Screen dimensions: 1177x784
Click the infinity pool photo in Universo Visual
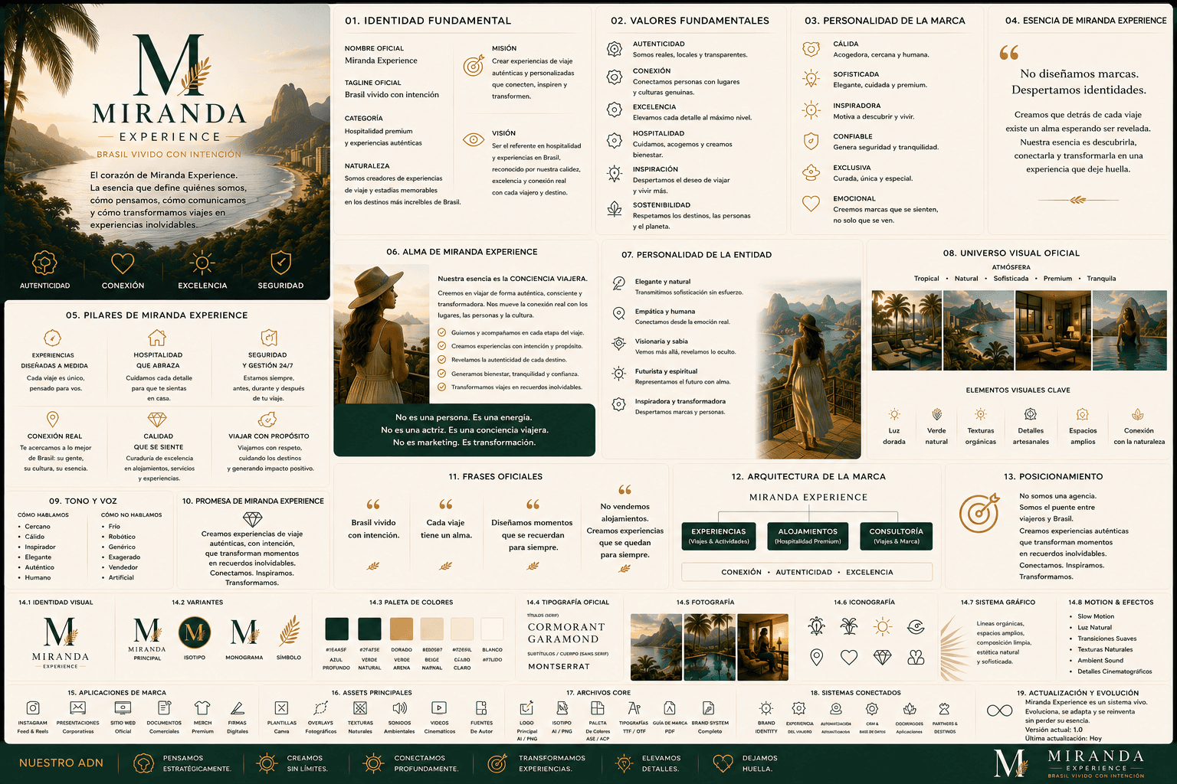[x=1129, y=330]
